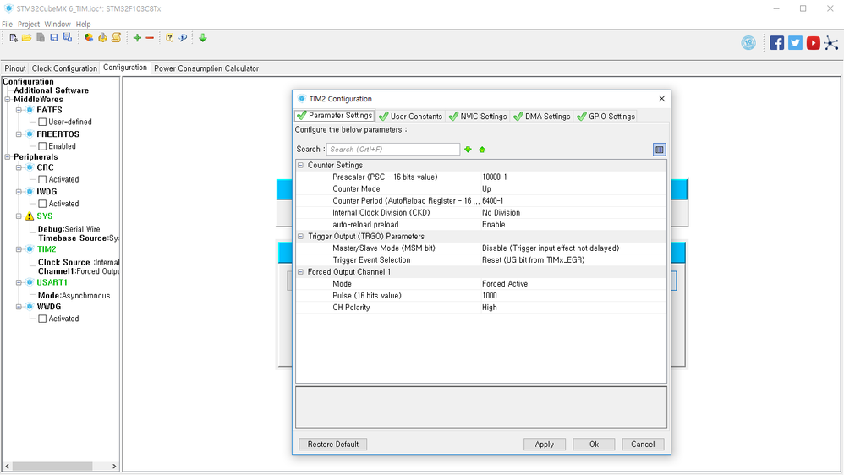Viewport: 844px width, 475px height.
Task: Jump to previous search result green arrow
Action: coord(482,150)
